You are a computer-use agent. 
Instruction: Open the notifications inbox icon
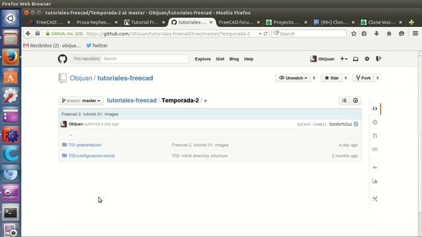tap(355, 59)
